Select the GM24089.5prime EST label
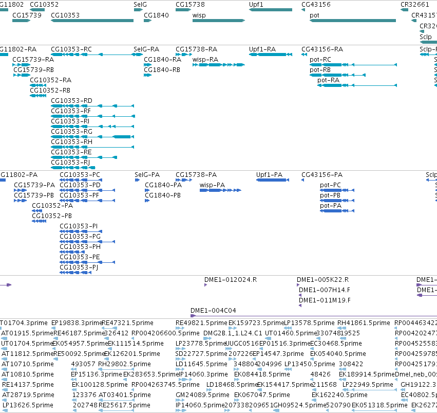 (x=202, y=395)
